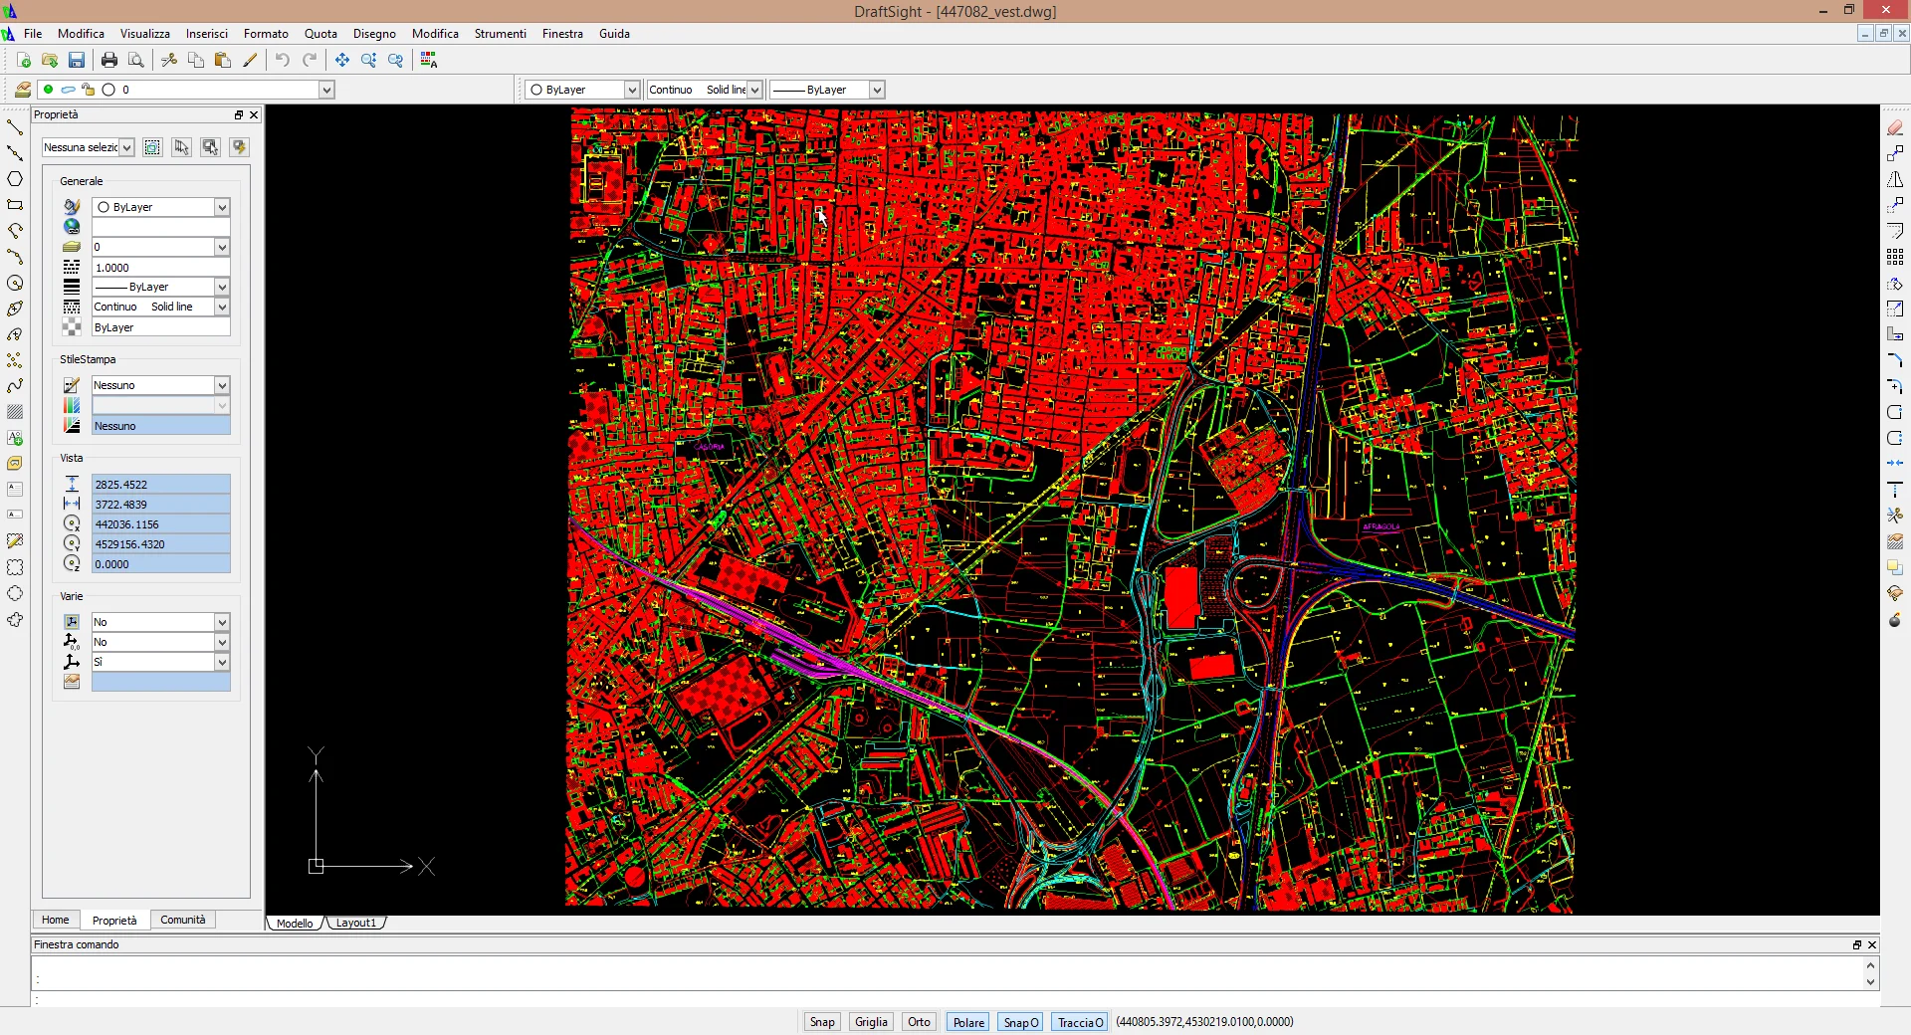Click the command window scroll down arrow
The width and height of the screenshot is (1911, 1035).
[x=1871, y=982]
